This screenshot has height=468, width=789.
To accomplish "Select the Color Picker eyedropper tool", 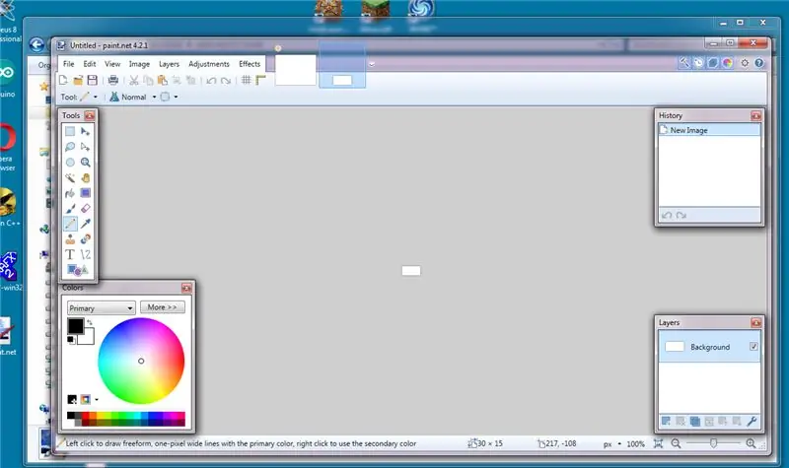I will coord(86,224).
